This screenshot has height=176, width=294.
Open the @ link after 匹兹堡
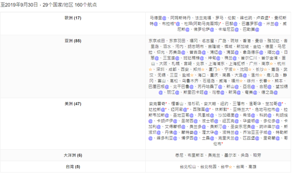257,138
